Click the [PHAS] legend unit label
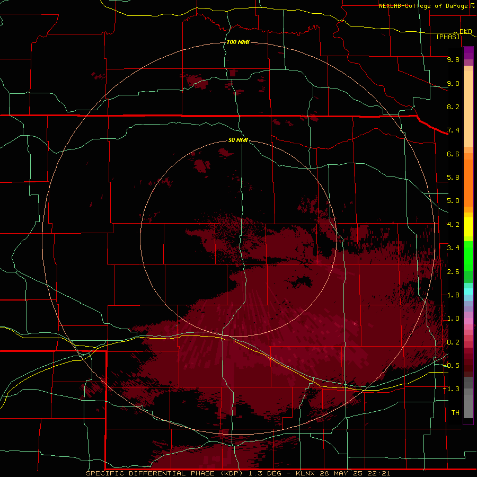Screen dimensions: 477x477 pyautogui.click(x=448, y=37)
